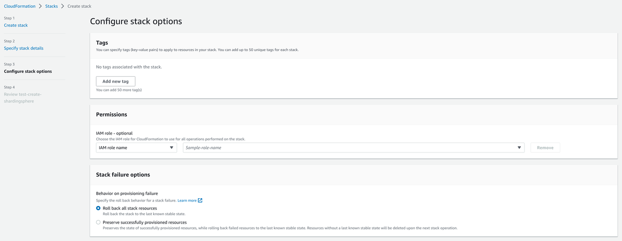622x241 pixels.
Task: Navigate to CloudFormation via breadcrumb
Action: [19, 6]
